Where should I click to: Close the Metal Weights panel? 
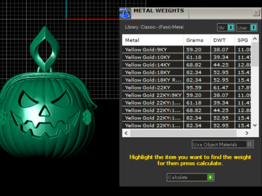click(256, 13)
